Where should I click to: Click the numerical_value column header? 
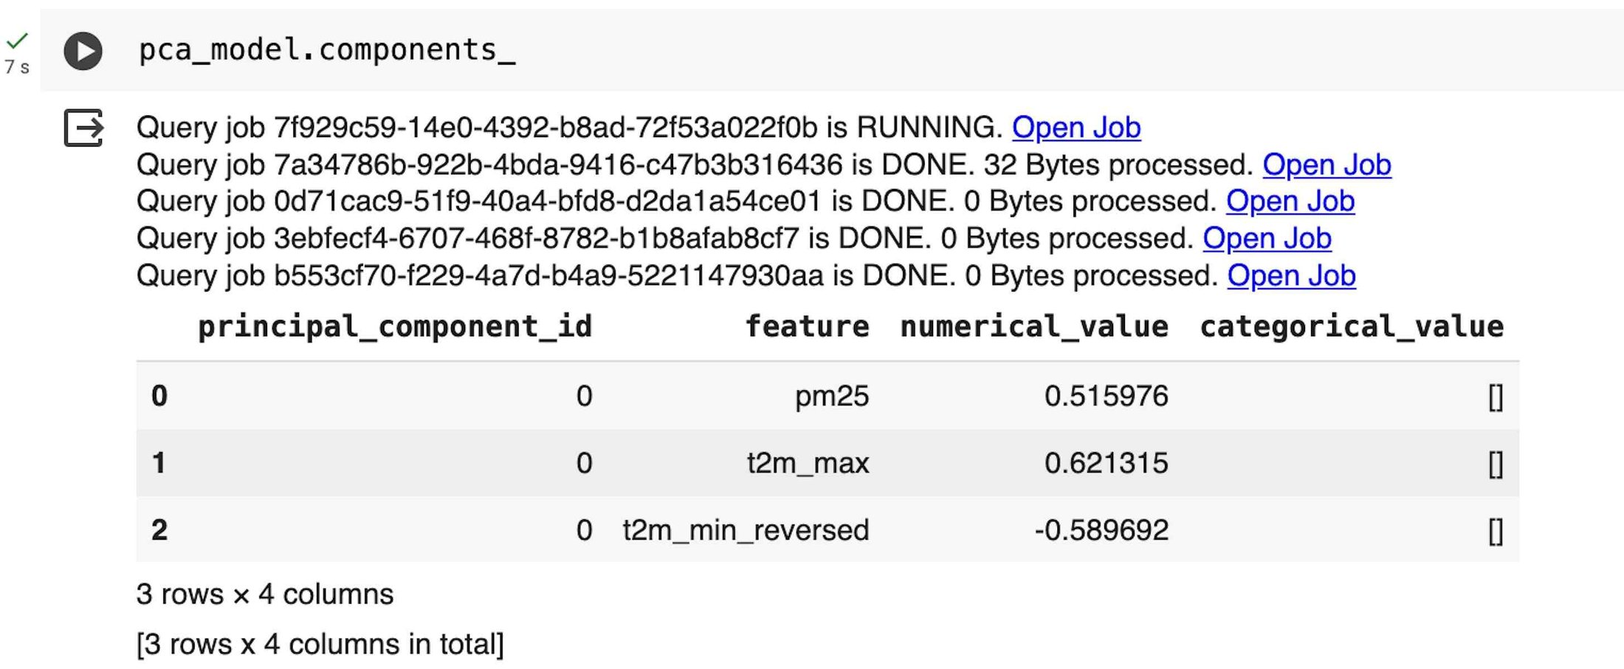tap(1034, 326)
